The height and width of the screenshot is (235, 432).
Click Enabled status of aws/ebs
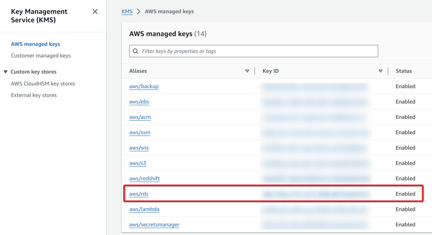[405, 101]
